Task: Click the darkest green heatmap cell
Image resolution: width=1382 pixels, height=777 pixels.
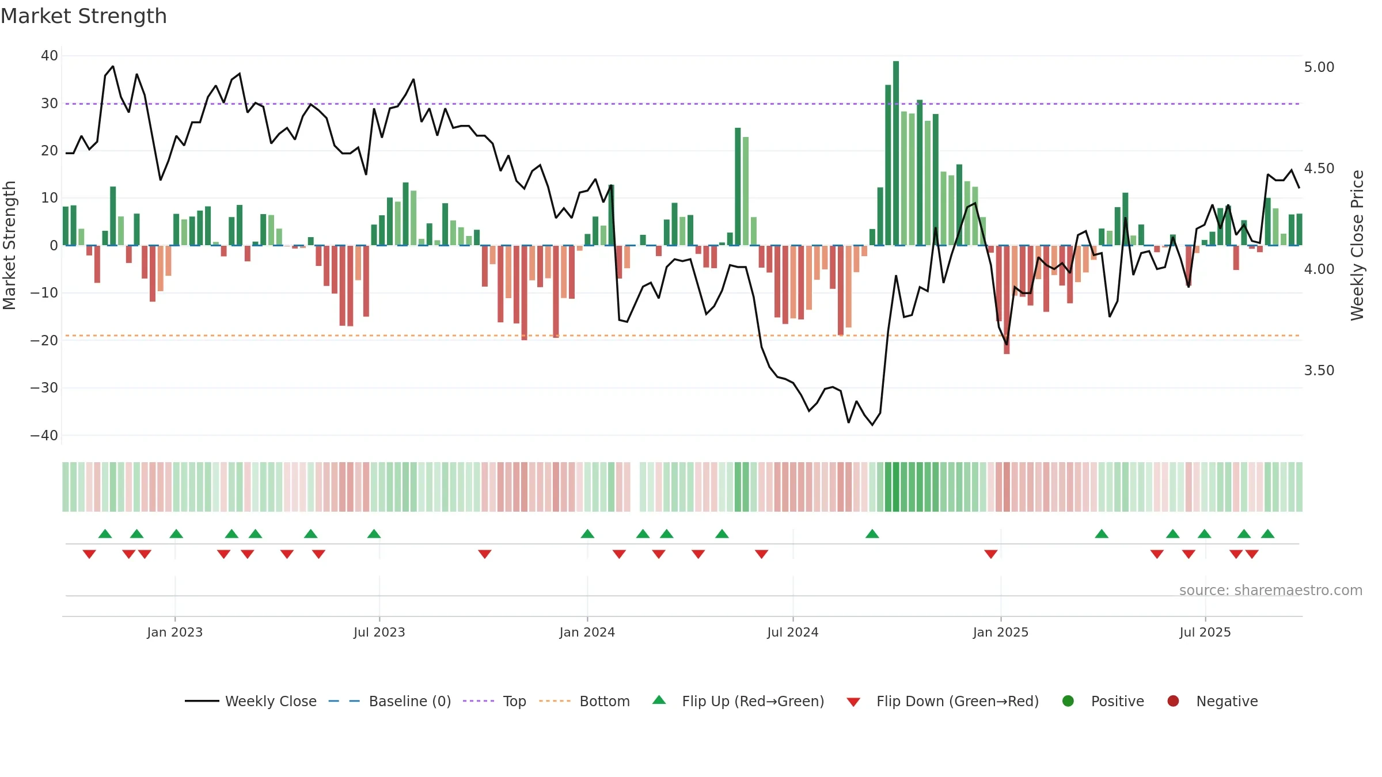Action: click(896, 487)
